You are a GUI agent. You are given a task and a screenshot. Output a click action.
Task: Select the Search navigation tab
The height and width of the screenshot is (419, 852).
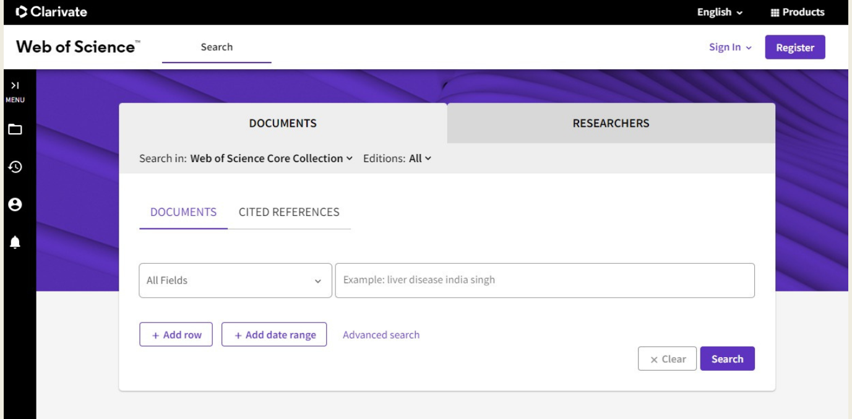[x=217, y=47]
